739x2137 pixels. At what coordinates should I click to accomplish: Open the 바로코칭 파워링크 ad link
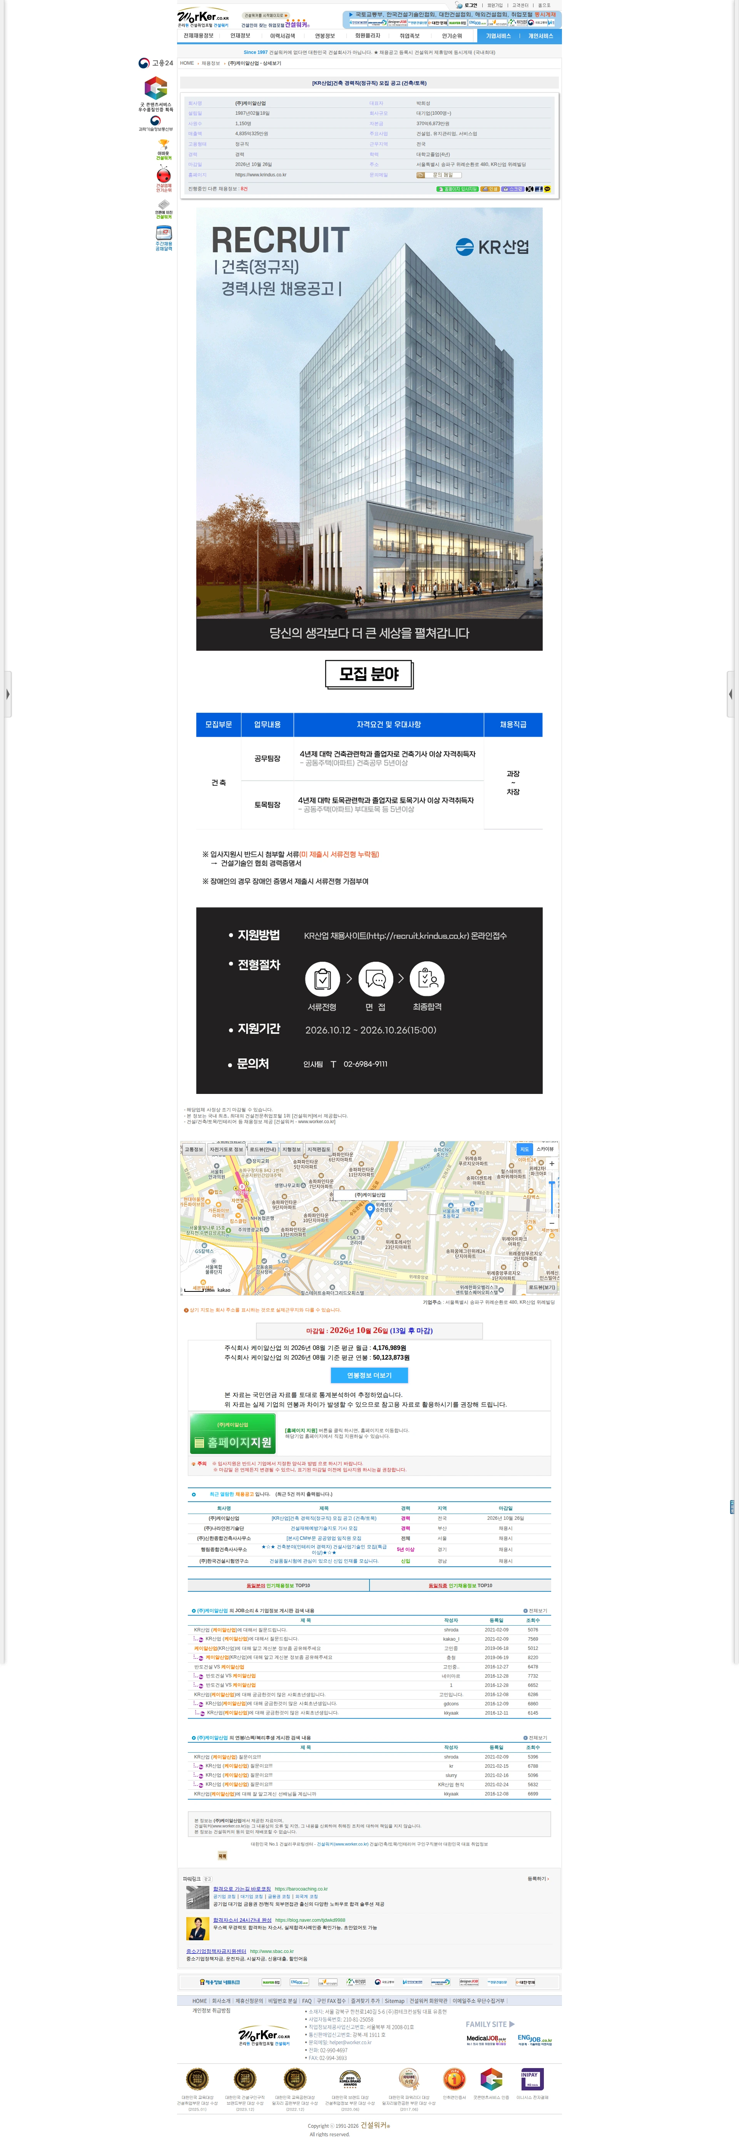point(242,1888)
